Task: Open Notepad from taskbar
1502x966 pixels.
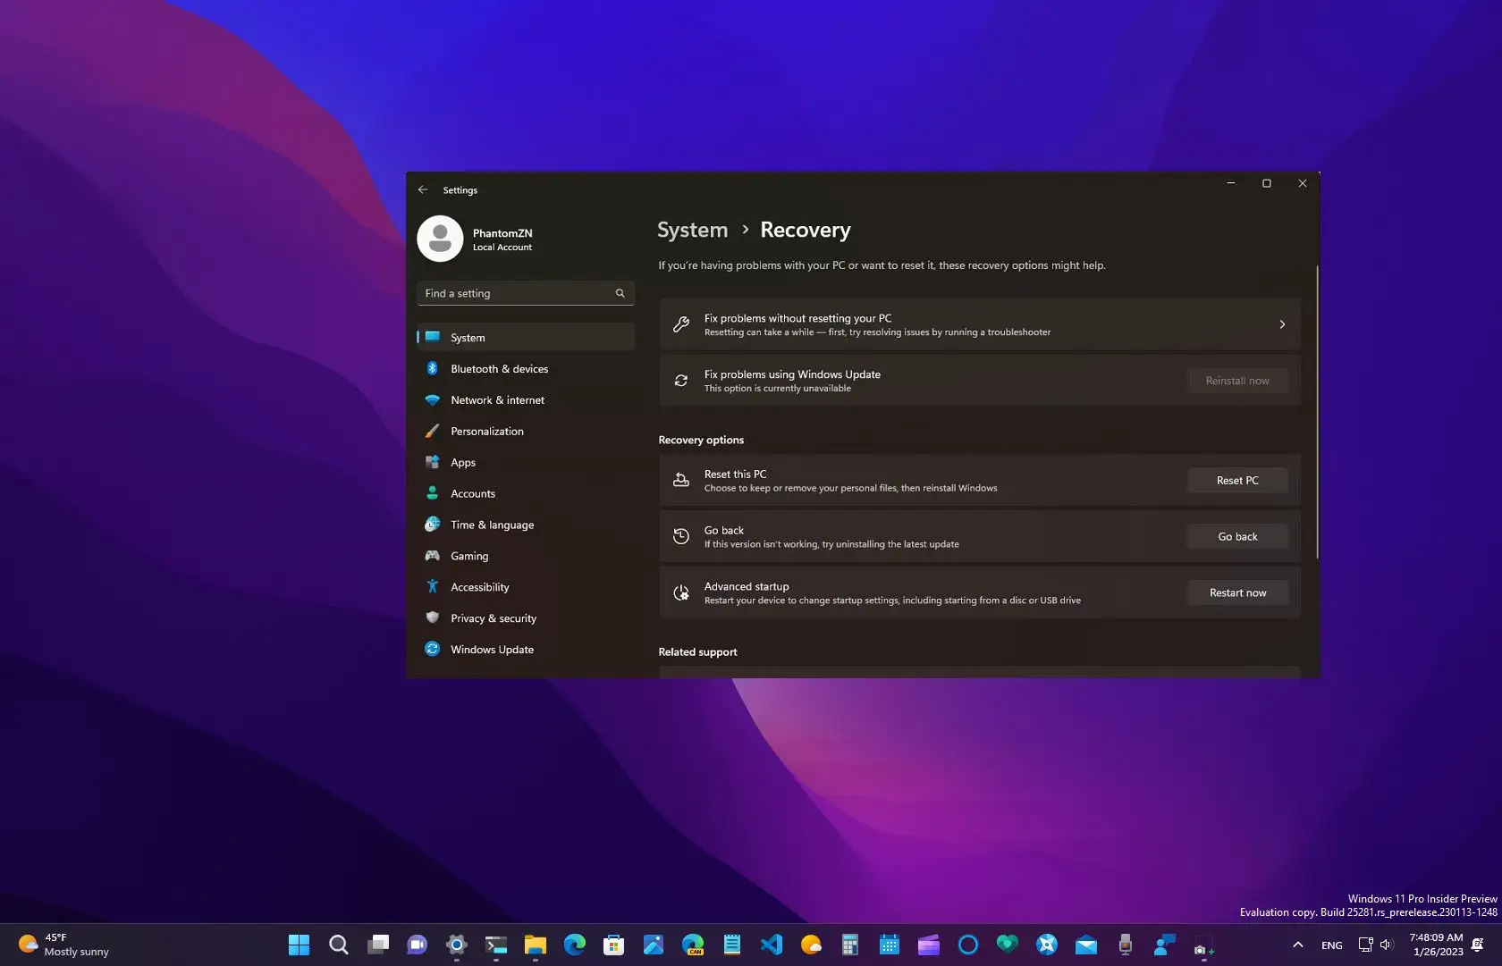Action: (732, 945)
